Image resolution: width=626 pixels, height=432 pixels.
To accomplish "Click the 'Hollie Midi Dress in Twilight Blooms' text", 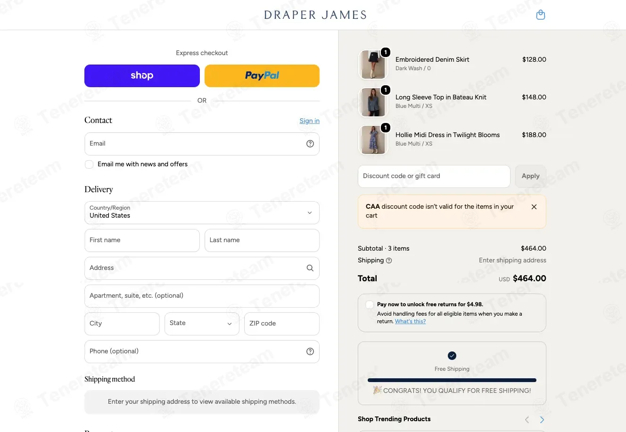I will pos(447,135).
